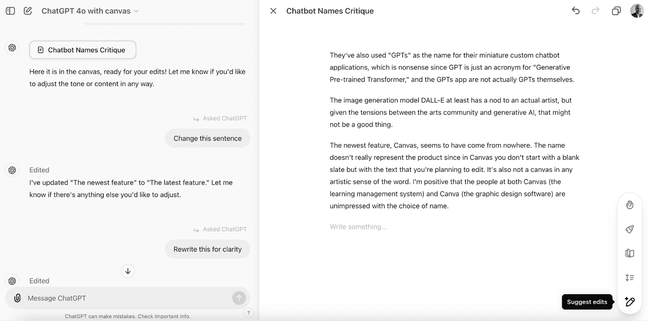648x321 pixels.
Task: Open the ChatGPT 4o model dropdown
Action: (x=90, y=11)
